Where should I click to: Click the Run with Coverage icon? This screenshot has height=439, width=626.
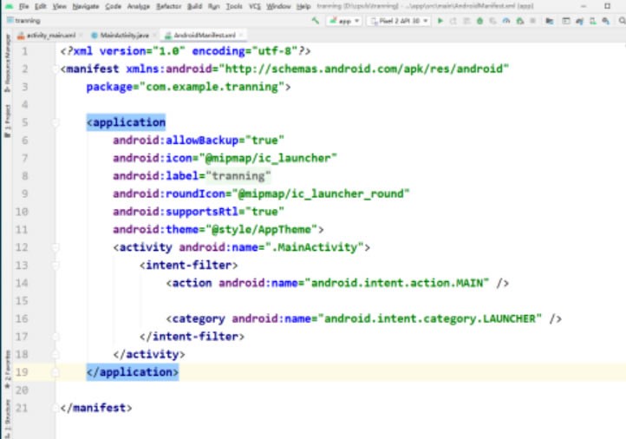pos(493,21)
